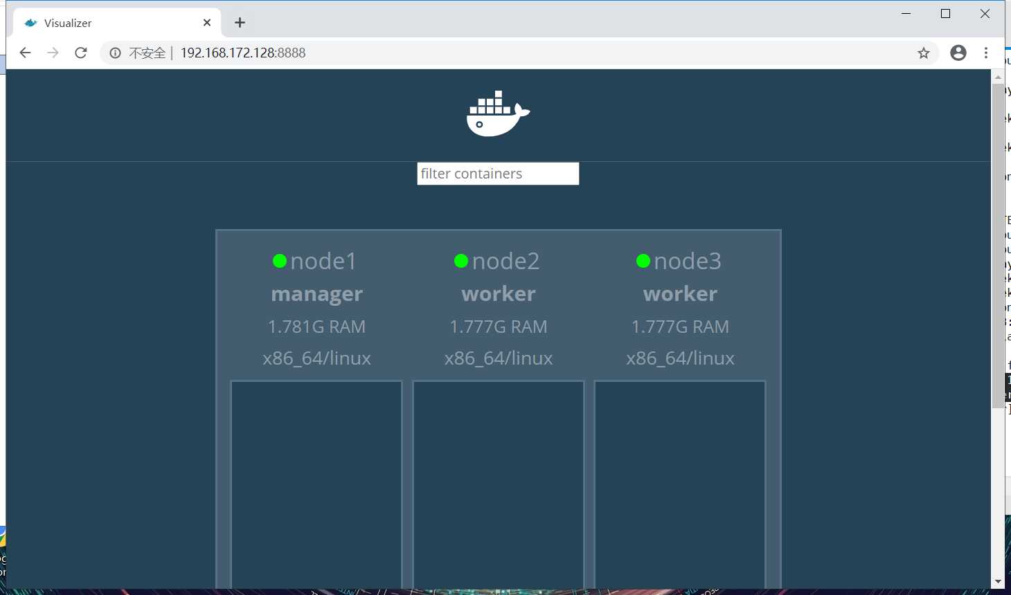Click node3's worker role text

pos(681,294)
